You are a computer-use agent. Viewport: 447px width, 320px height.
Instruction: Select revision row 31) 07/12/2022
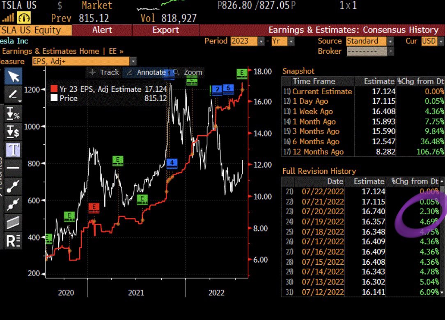click(362, 292)
